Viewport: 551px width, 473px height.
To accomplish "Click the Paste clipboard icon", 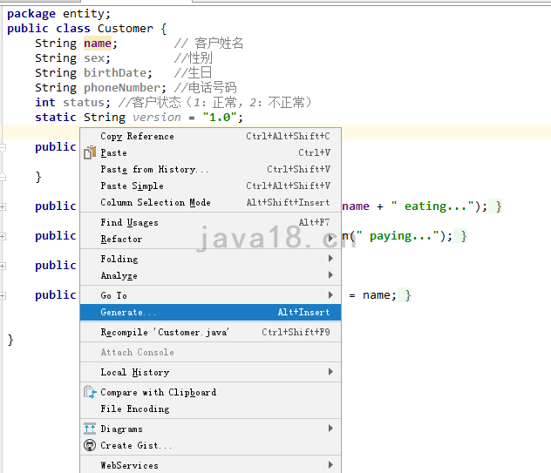I will pyautogui.click(x=89, y=152).
